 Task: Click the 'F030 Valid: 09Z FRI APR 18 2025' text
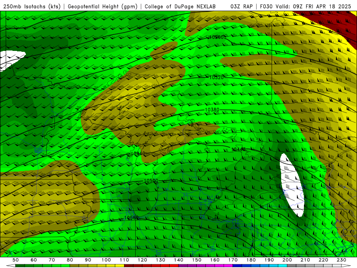[x=306, y=7]
